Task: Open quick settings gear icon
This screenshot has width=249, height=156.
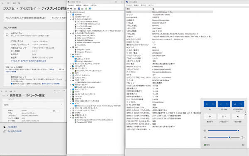Action: pos(243,145)
